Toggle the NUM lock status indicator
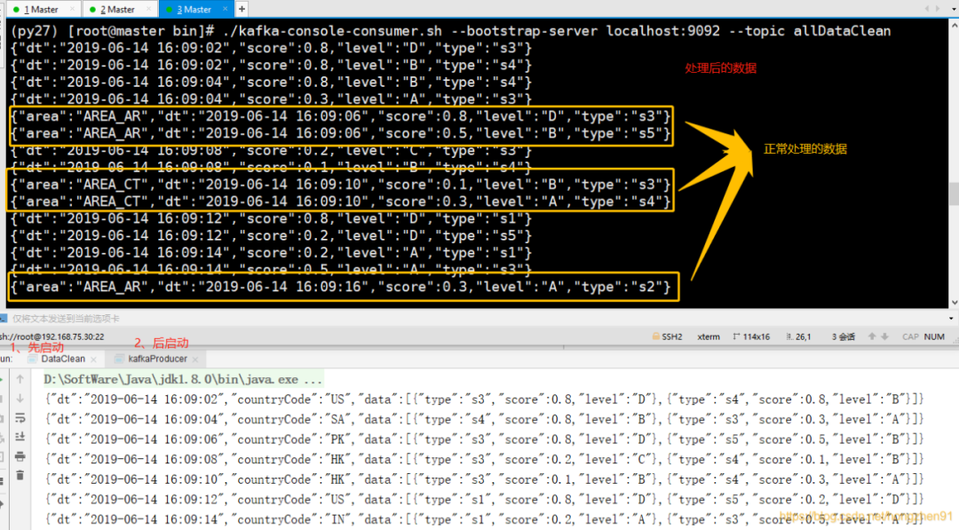Screen dimensions: 959x530 [x=934, y=336]
